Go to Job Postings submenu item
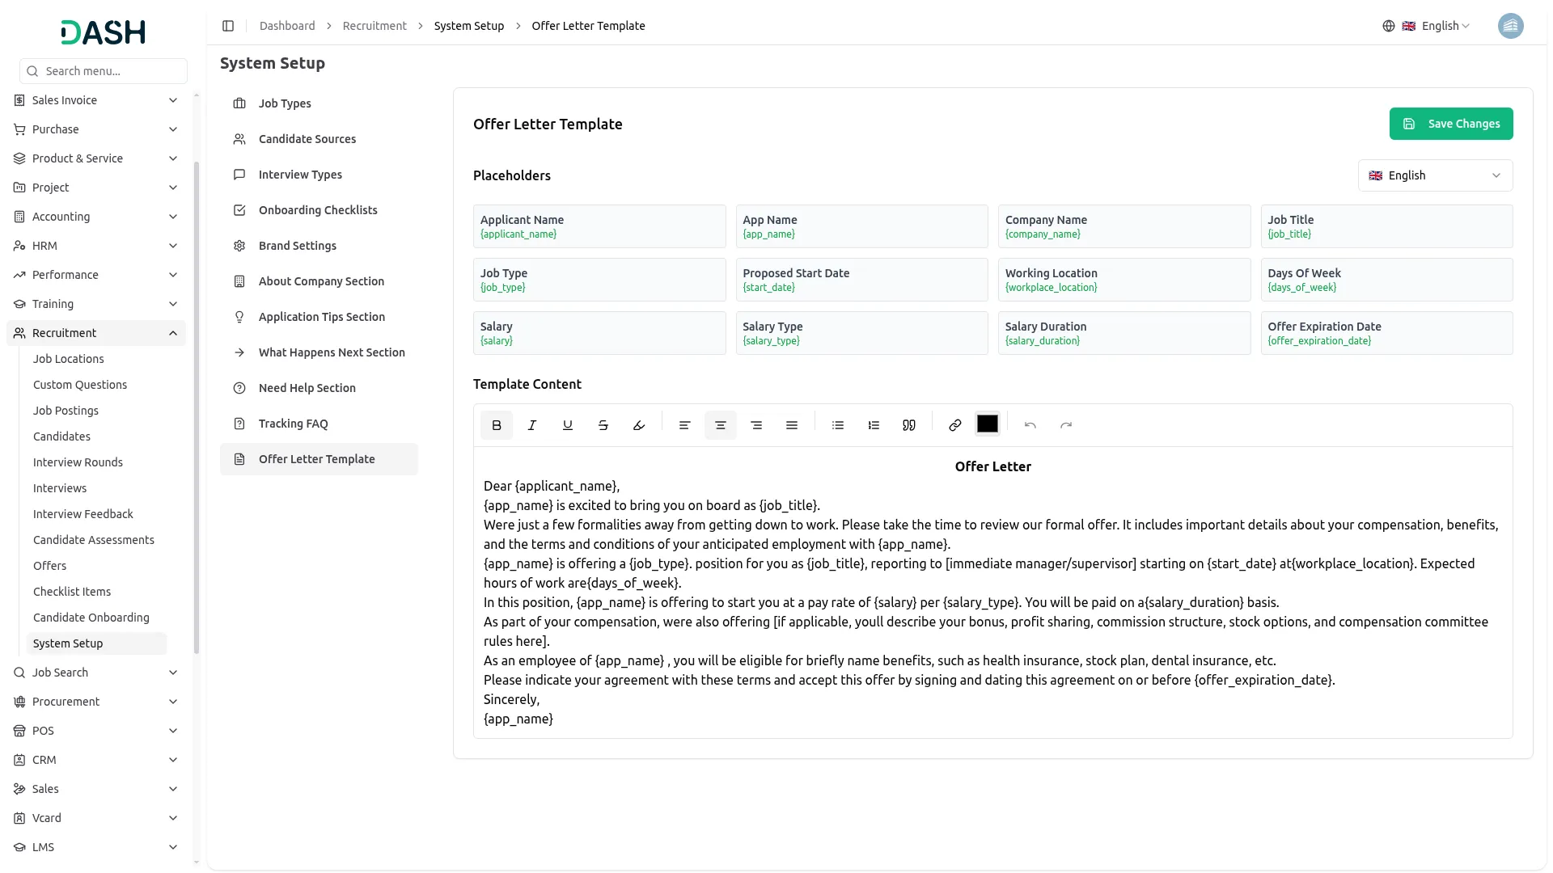The image size is (1553, 873). tap(66, 411)
